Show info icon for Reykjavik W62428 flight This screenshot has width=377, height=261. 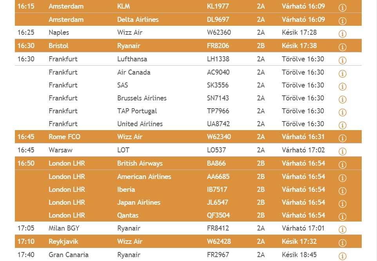coord(342,243)
